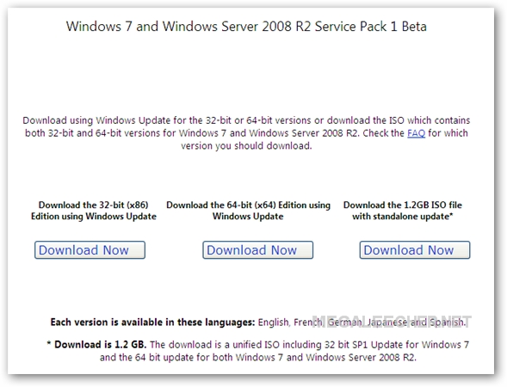Click heading 'Download the 1.2GB ISO file with standalone update*'

[403, 211]
